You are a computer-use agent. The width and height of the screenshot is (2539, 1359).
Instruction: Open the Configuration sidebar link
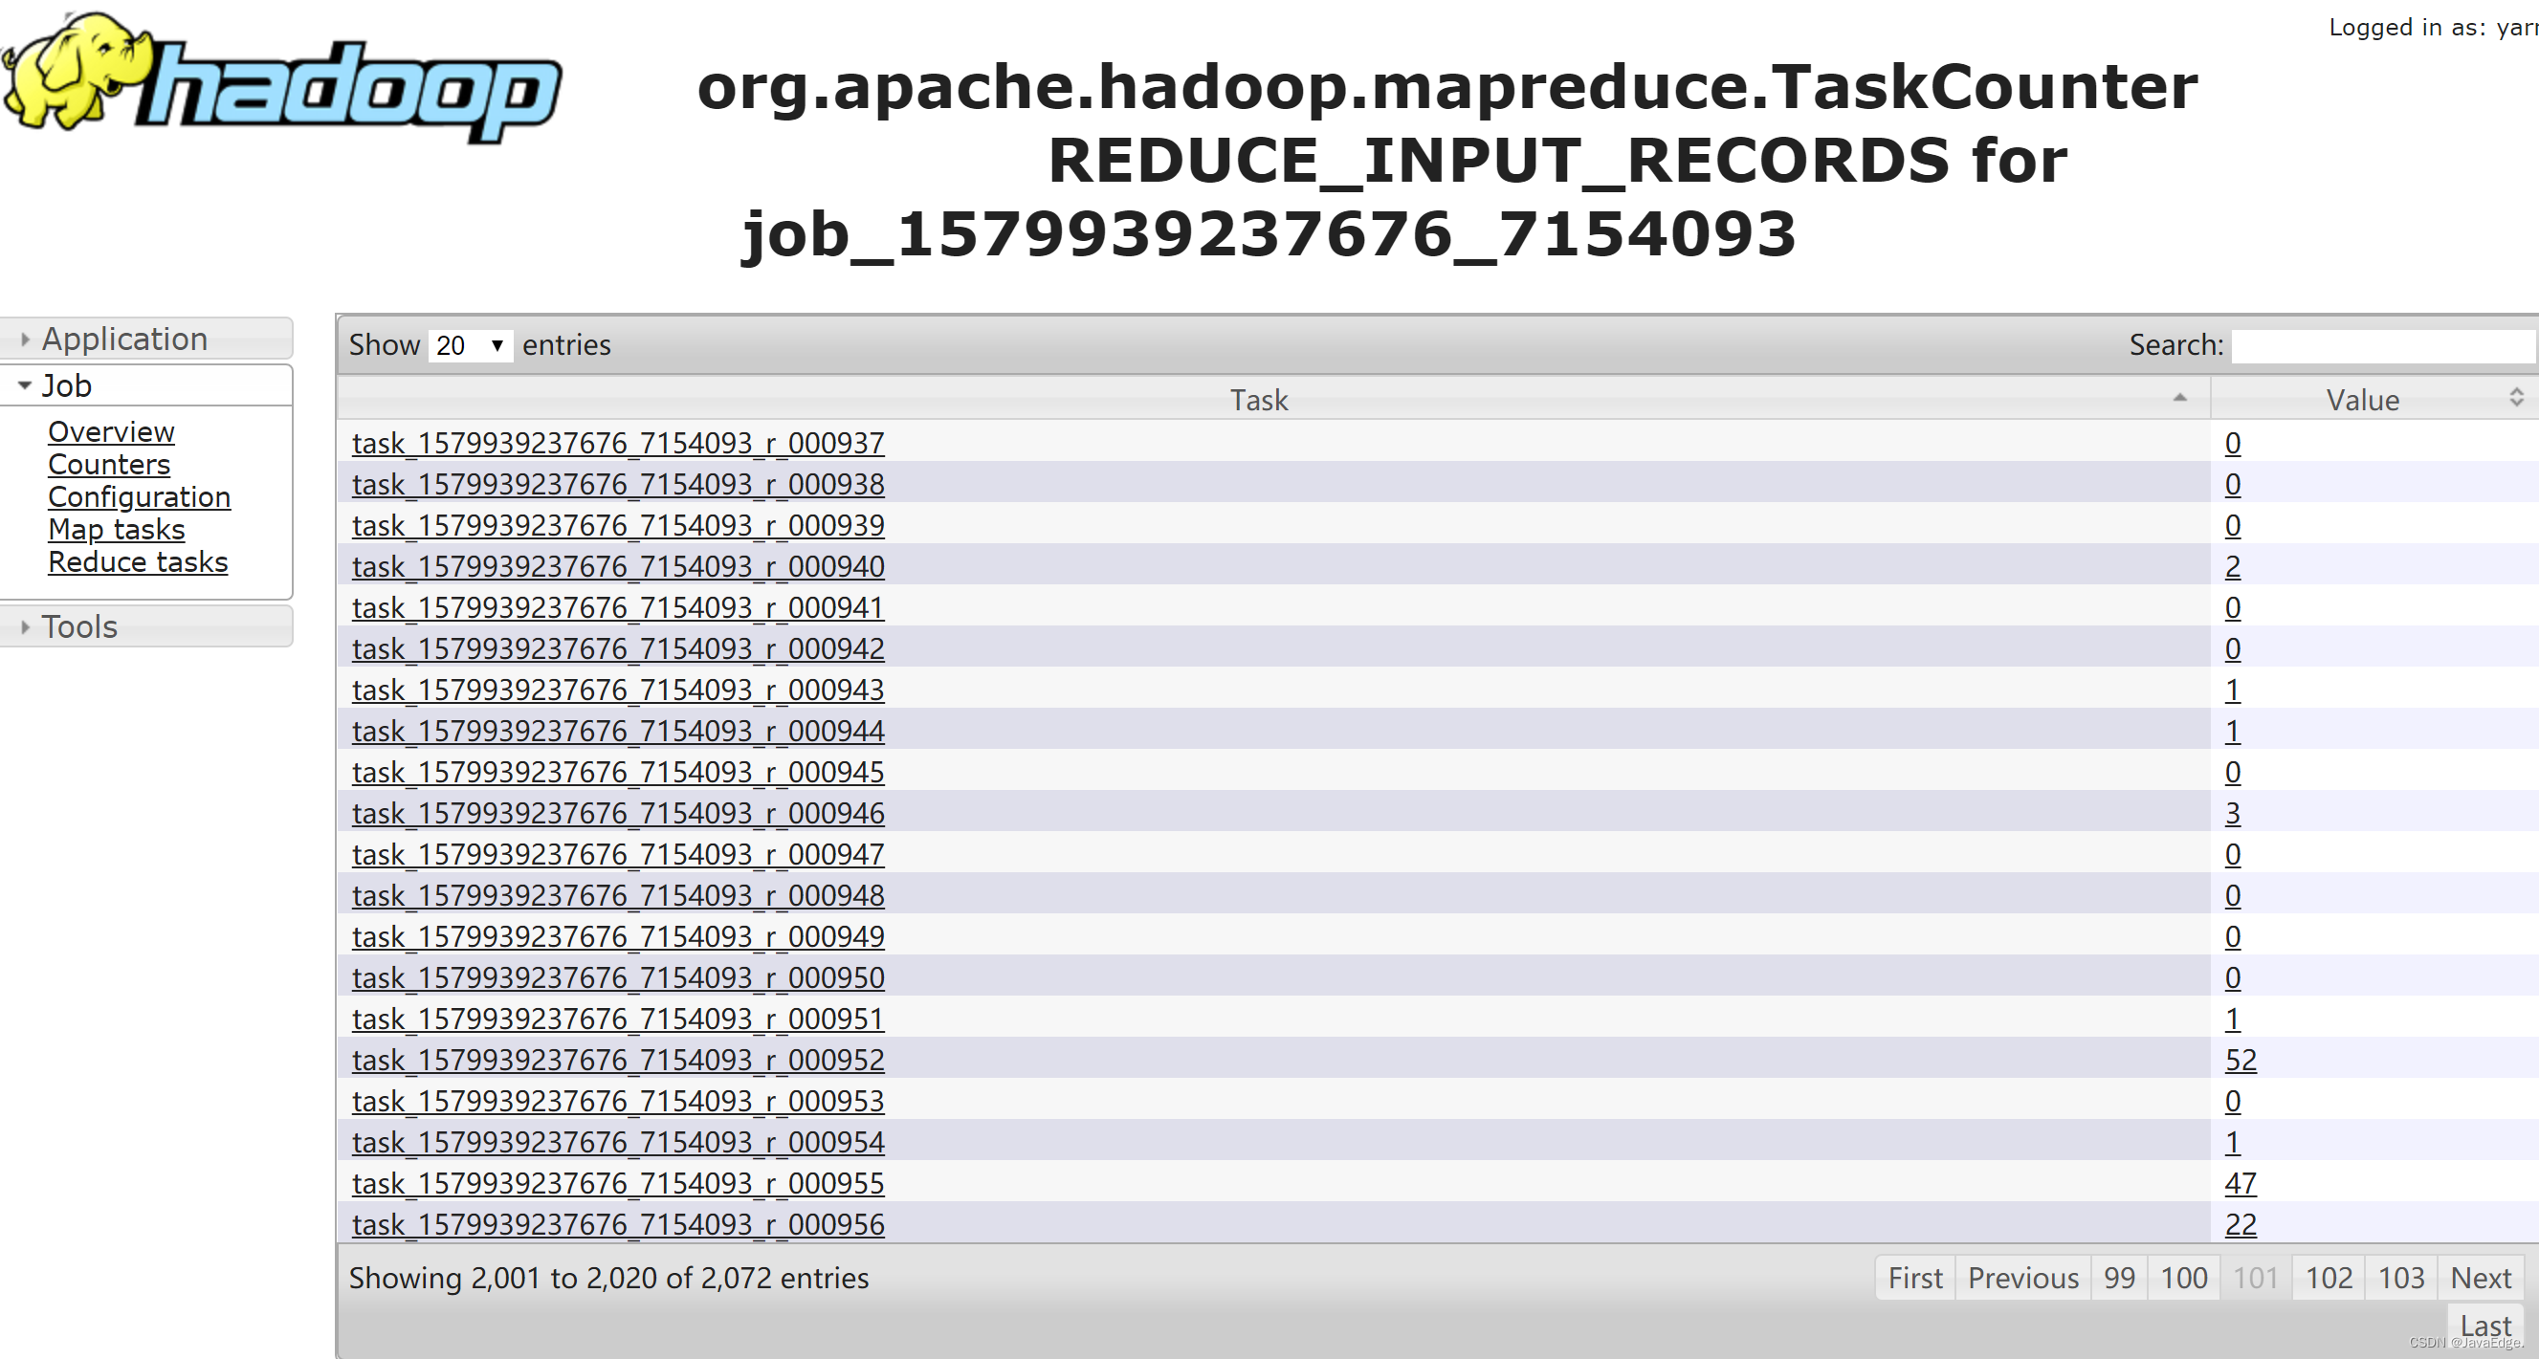pyautogui.click(x=139, y=496)
